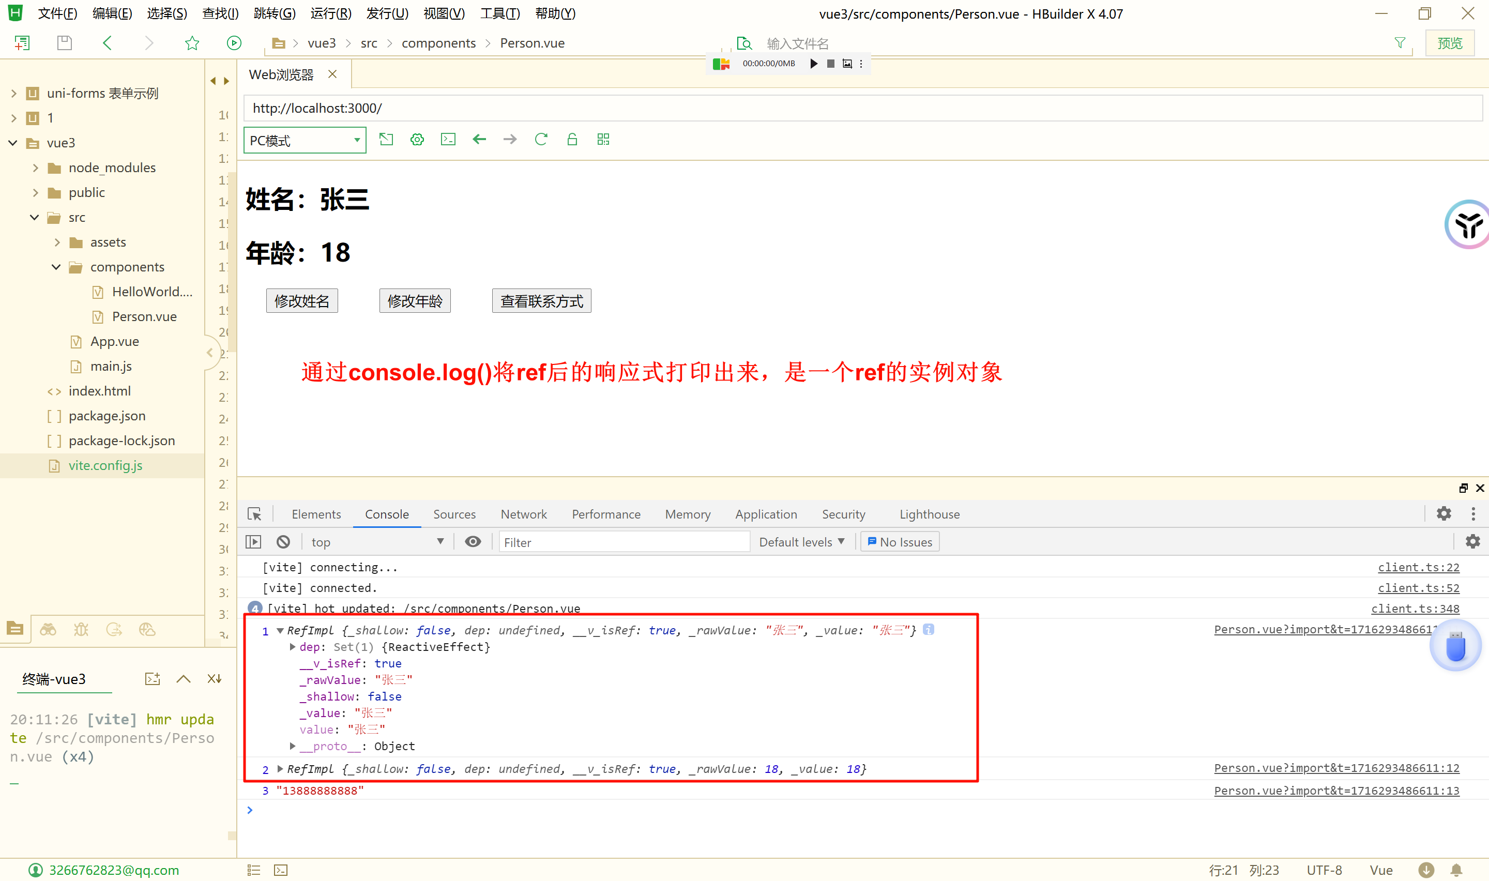Switch to the Network tab
The height and width of the screenshot is (881, 1489).
(523, 514)
